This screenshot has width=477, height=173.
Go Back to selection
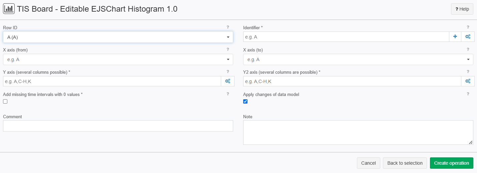405,163
